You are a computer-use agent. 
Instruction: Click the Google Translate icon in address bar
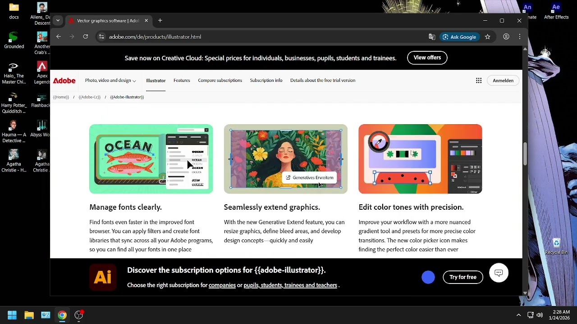(432, 37)
